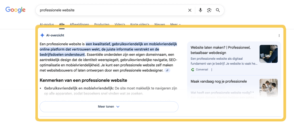Expand the Meer dropdown in tabs

tap(175, 24)
